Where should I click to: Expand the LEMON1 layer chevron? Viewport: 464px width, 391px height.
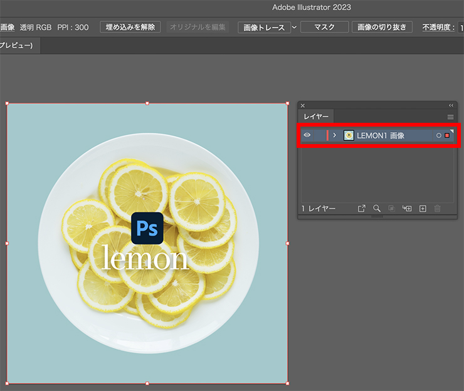pos(335,135)
